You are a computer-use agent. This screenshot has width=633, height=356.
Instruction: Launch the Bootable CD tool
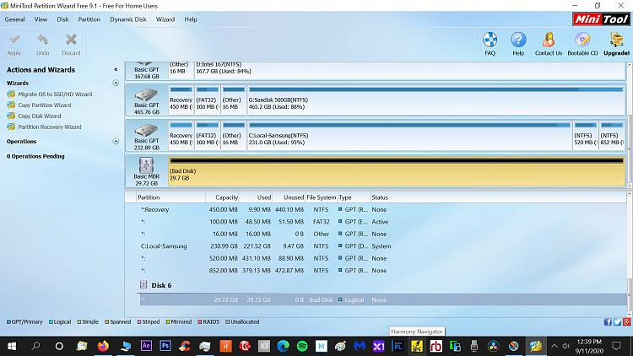point(582,44)
